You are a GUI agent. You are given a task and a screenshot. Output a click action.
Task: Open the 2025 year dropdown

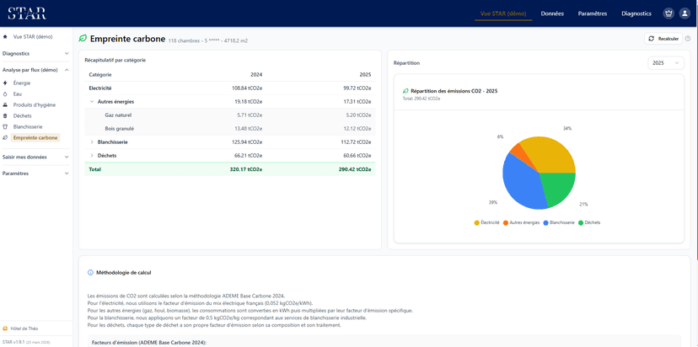point(665,63)
